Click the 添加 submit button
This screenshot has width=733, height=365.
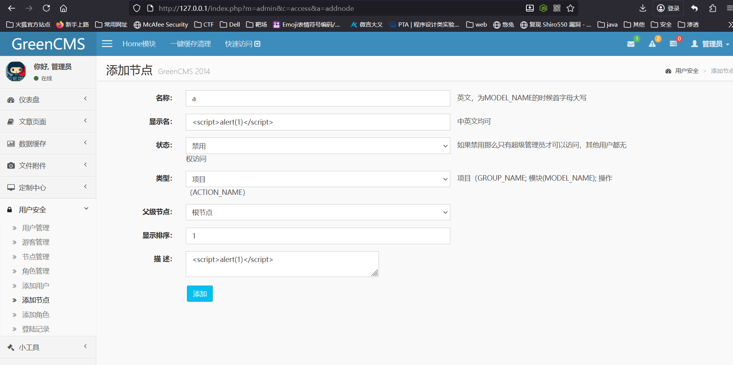coord(200,294)
